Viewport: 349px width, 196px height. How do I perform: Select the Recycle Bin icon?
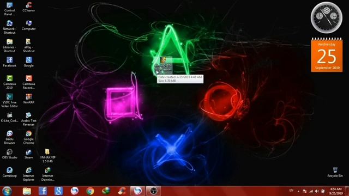pos(335,172)
